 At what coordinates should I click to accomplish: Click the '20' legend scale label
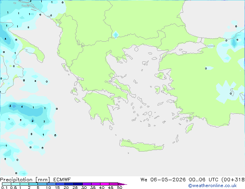66,187
